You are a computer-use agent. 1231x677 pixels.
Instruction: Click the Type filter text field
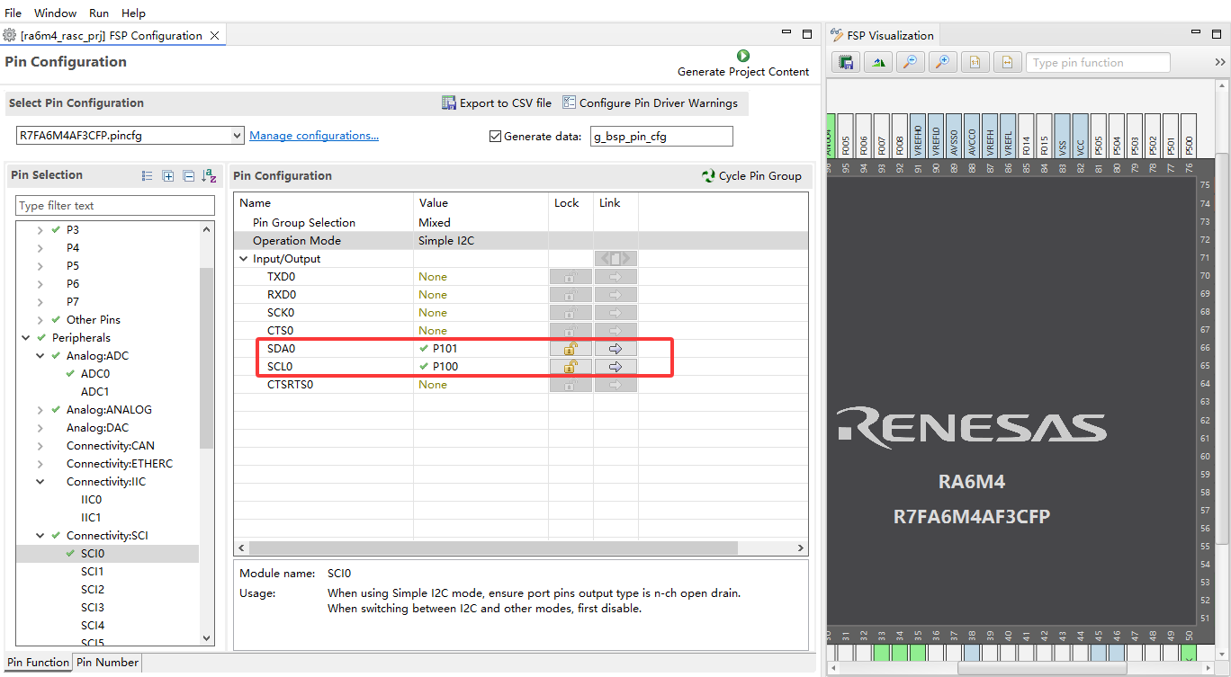pyautogui.click(x=115, y=206)
